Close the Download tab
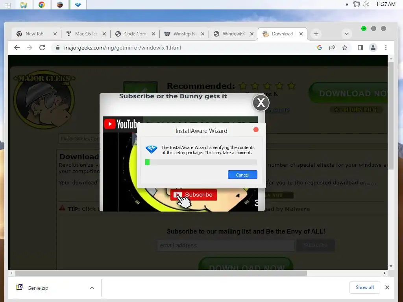 coord(301,34)
